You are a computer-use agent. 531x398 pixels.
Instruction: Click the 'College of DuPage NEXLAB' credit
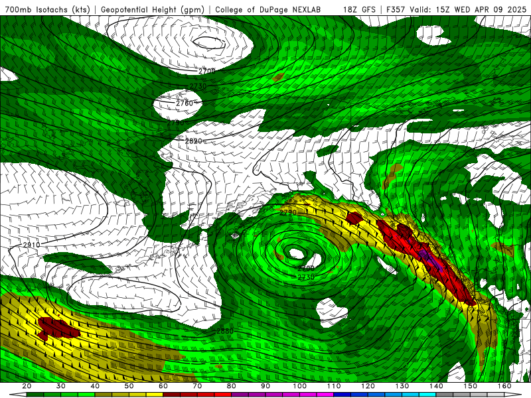point(268,9)
